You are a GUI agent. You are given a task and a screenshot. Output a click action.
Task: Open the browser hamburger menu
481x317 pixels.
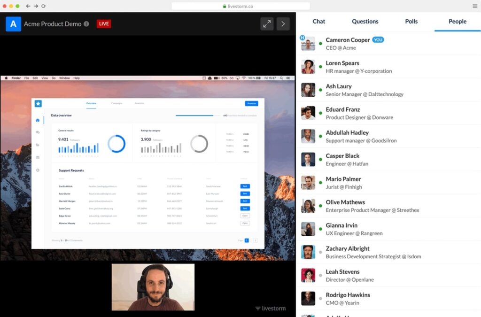(475, 6)
